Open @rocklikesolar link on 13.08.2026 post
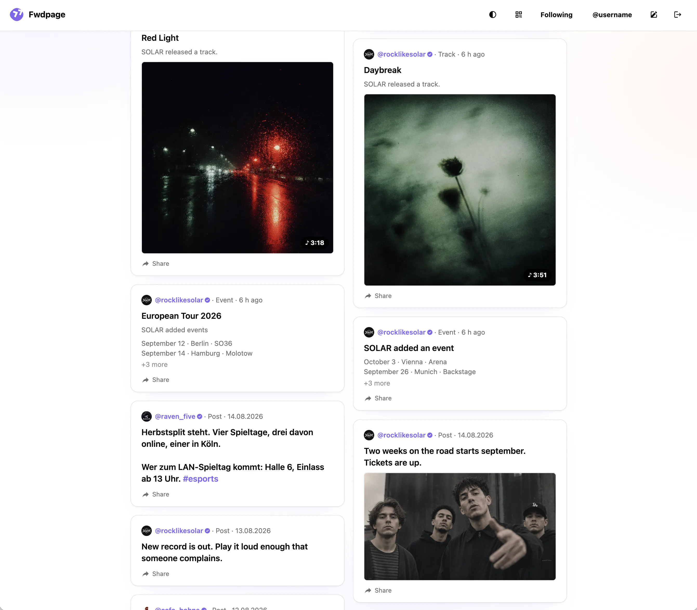Image resolution: width=697 pixels, height=610 pixels. click(x=179, y=531)
